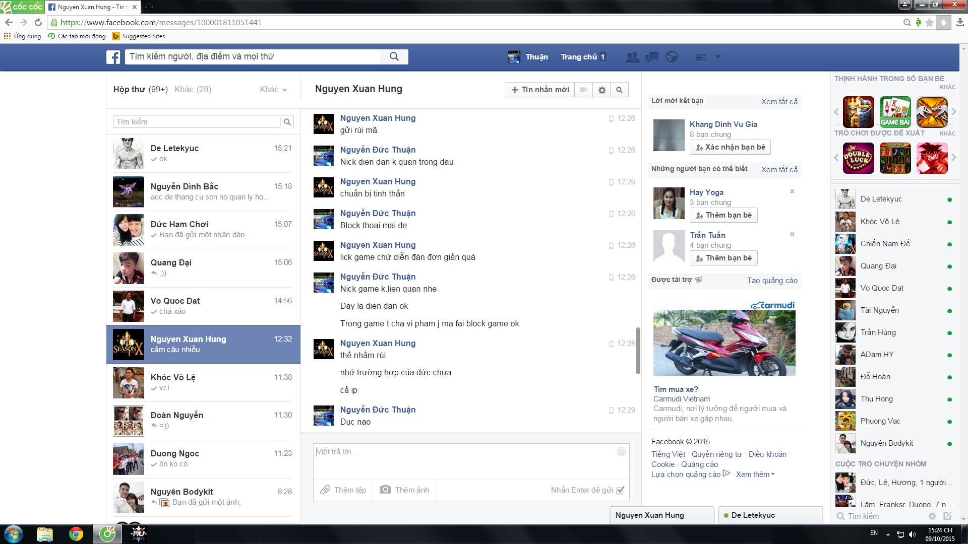Open conversation with Nguyễn Đình Bắc
The height and width of the screenshot is (544, 968).
tap(203, 192)
